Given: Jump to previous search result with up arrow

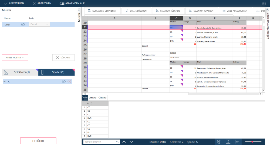Looking at the screenshot, I should (x=124, y=142).
